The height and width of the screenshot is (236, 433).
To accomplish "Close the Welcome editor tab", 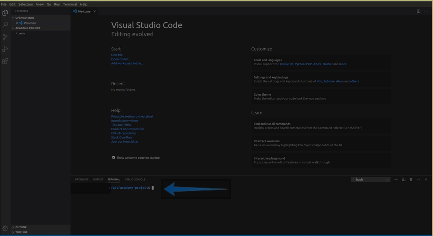I will [95, 11].
